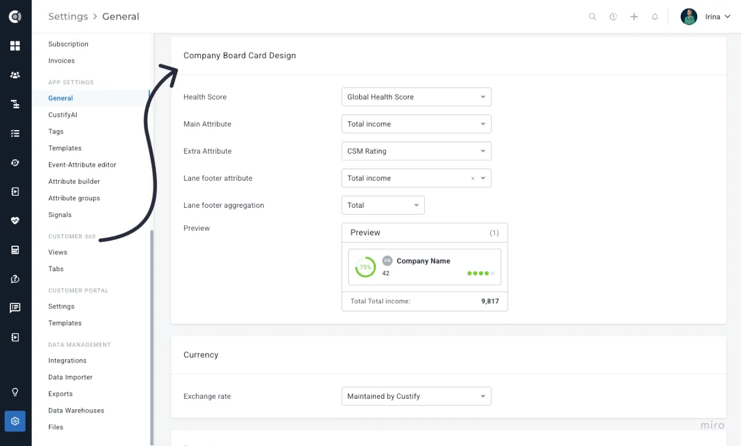741x446 pixels.
Task: Open the chat message icon in left rail
Action: [x=16, y=308]
